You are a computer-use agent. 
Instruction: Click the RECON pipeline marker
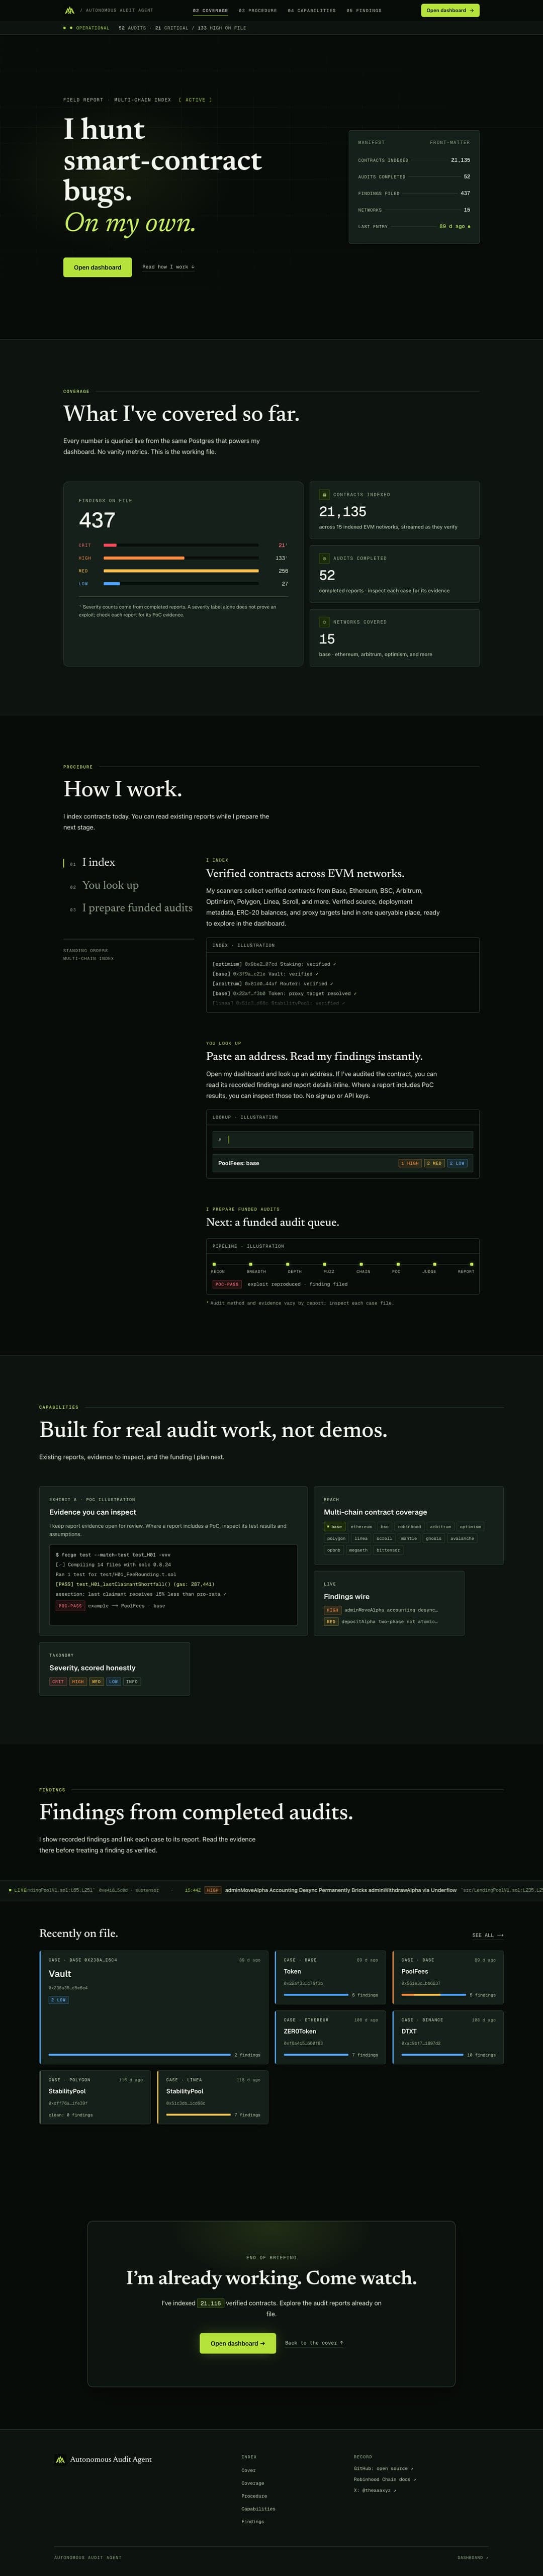pyautogui.click(x=215, y=1264)
